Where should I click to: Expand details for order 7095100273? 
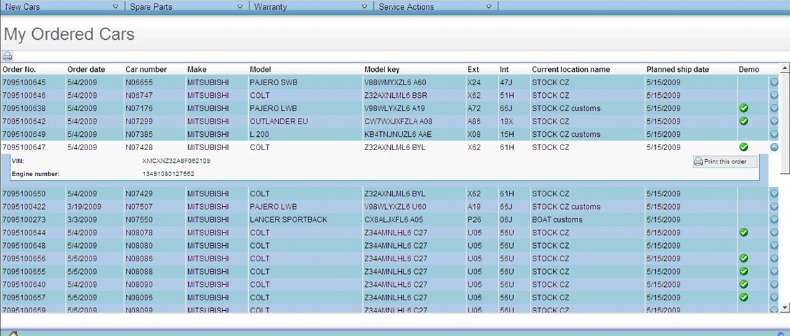click(775, 219)
